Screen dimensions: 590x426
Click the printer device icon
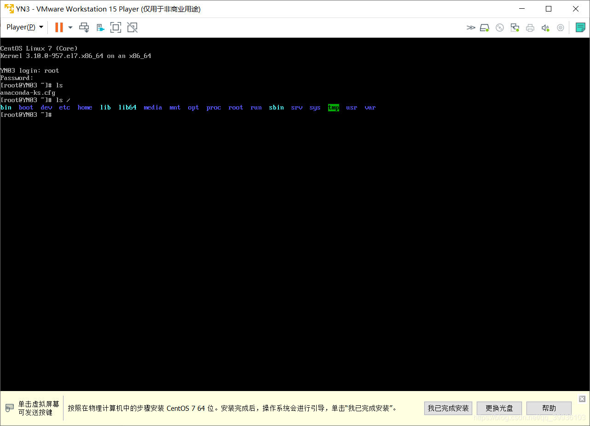(x=530, y=28)
